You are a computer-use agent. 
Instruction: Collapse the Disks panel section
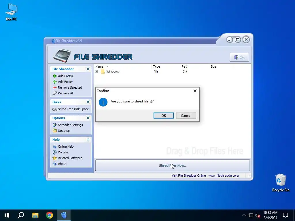pyautogui.click(x=88, y=102)
